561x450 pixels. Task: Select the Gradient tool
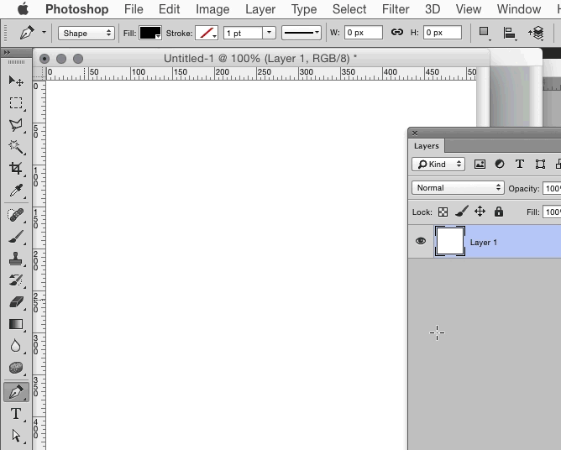[x=16, y=324]
